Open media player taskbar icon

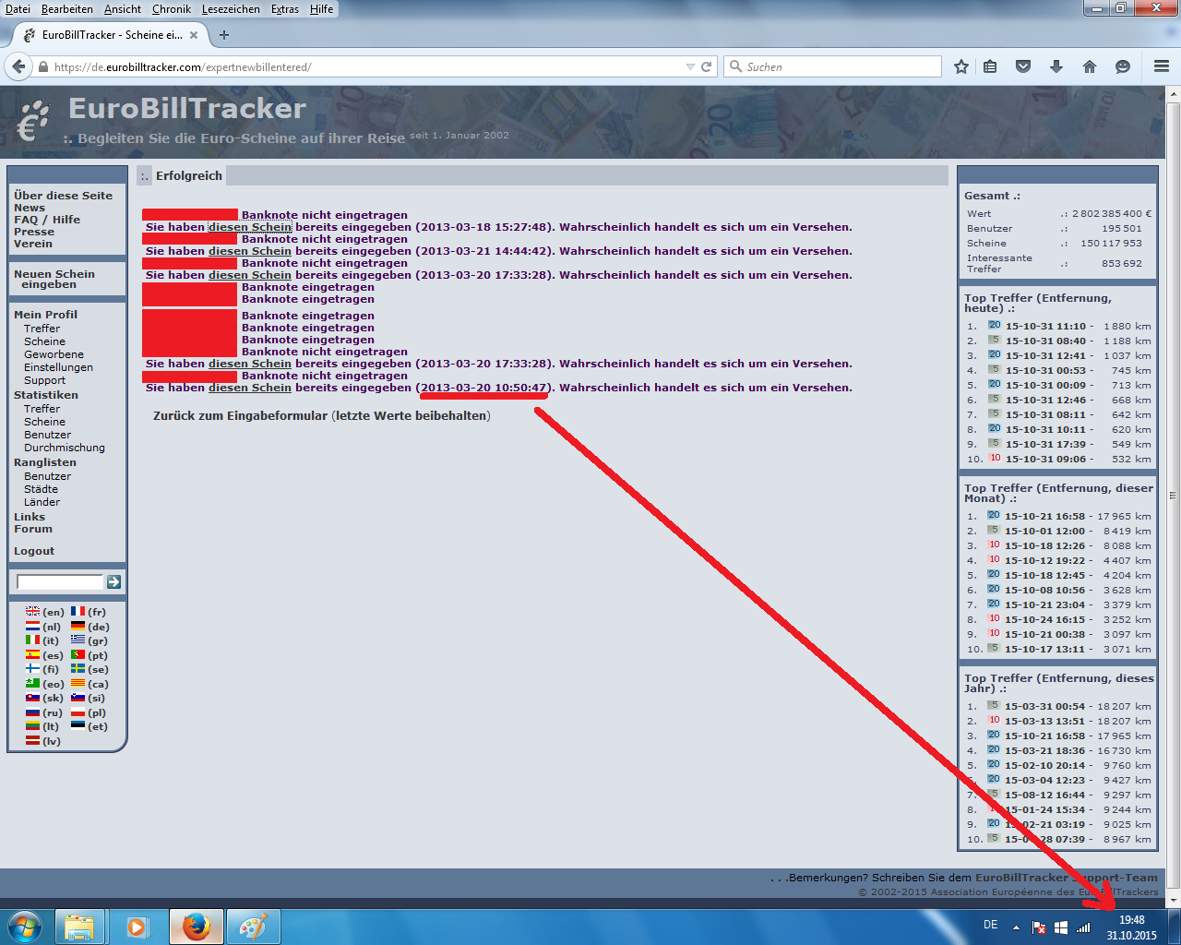(137, 927)
